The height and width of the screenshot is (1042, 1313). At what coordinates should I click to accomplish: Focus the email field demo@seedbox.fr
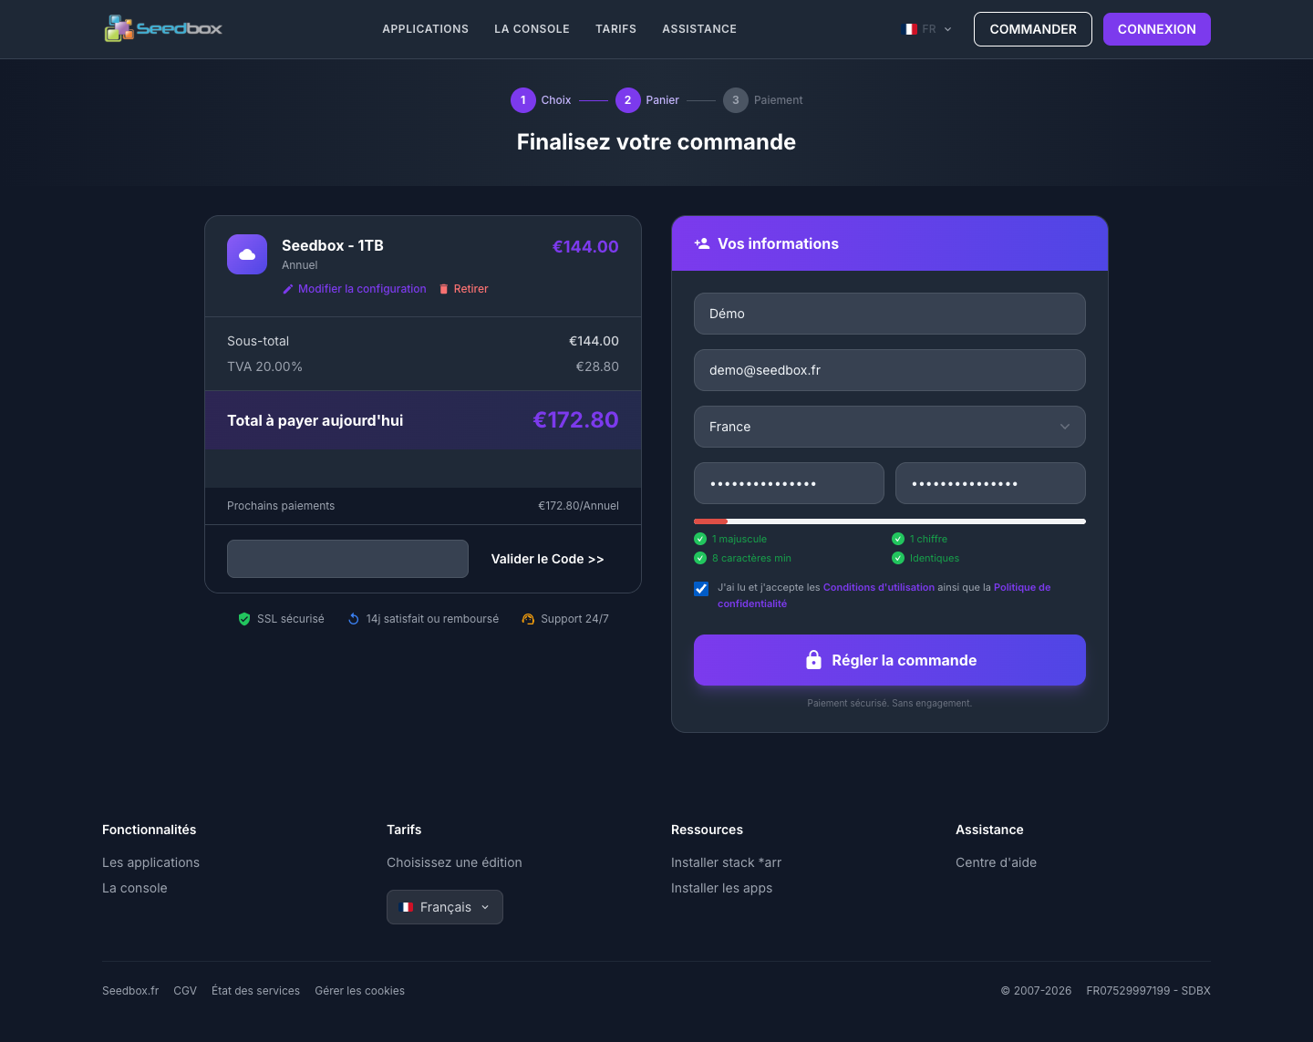pyautogui.click(x=890, y=370)
